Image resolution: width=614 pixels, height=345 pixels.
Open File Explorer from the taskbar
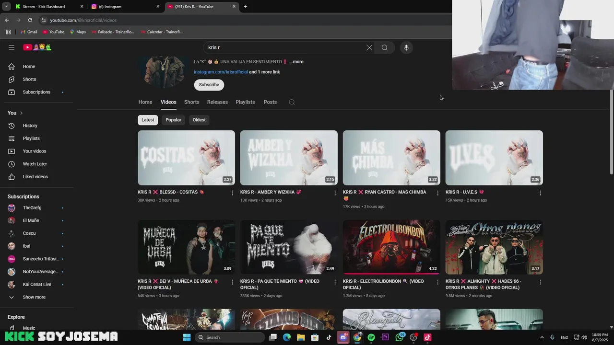[301, 337]
